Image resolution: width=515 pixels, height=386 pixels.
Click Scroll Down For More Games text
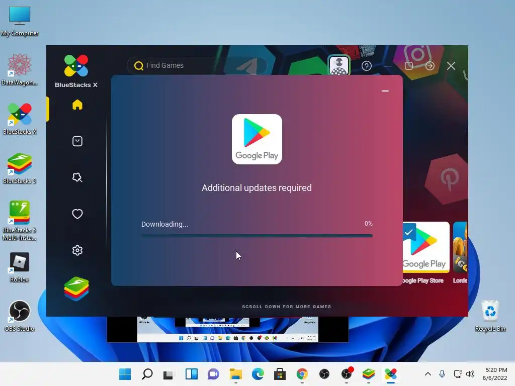point(286,307)
